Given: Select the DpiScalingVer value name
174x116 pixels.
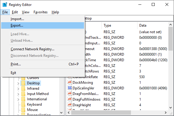Looking at the screenshot, I should coord(83,88).
